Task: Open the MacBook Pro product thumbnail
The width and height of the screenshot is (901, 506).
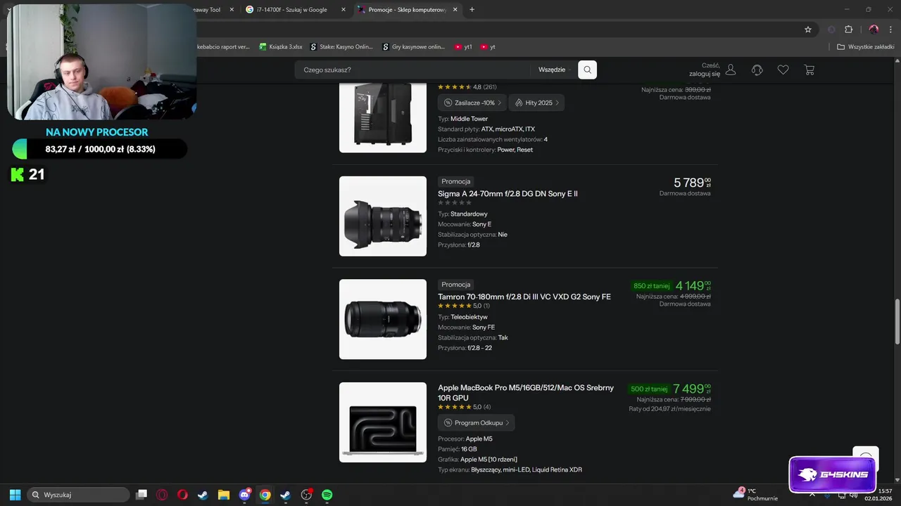Action: point(383,422)
